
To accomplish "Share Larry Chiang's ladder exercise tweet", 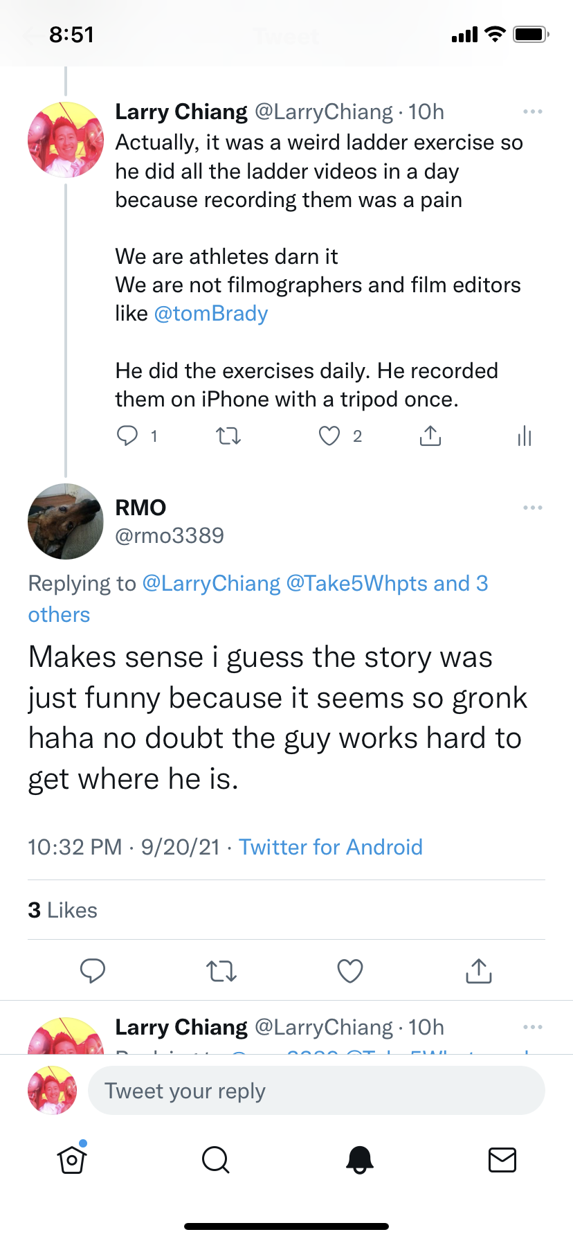I will tap(430, 436).
